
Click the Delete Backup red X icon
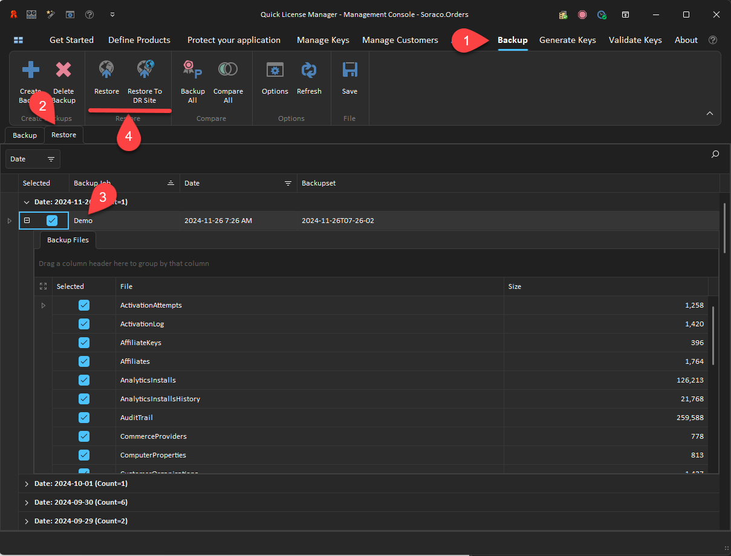tap(63, 71)
